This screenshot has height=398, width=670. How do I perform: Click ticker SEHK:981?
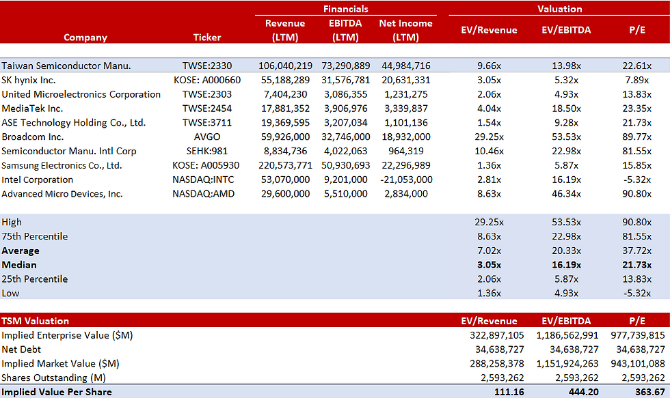[x=206, y=151]
